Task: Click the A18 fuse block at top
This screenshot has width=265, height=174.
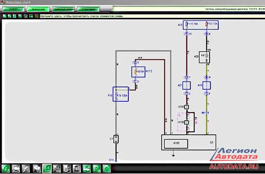Action: [201, 26]
